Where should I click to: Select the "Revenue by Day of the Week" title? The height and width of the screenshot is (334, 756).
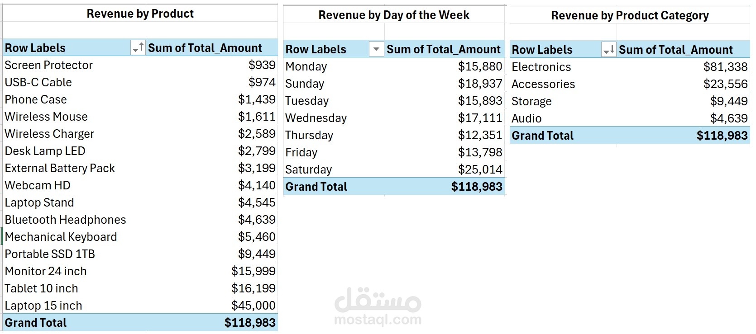(393, 15)
